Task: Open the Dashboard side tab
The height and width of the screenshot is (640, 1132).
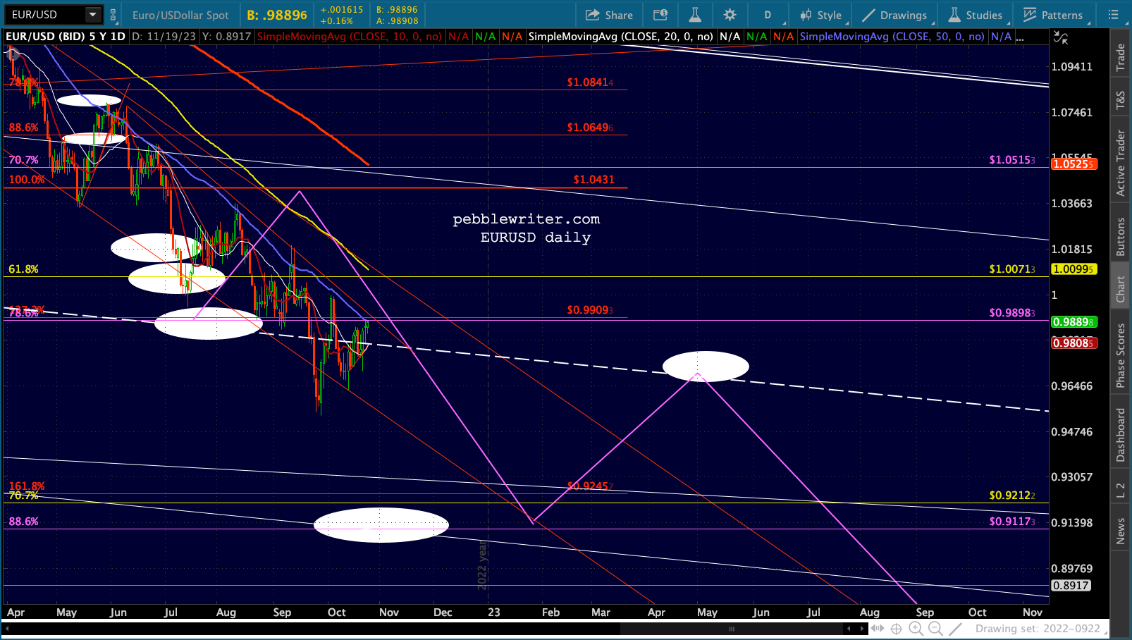Action: click(x=1120, y=435)
